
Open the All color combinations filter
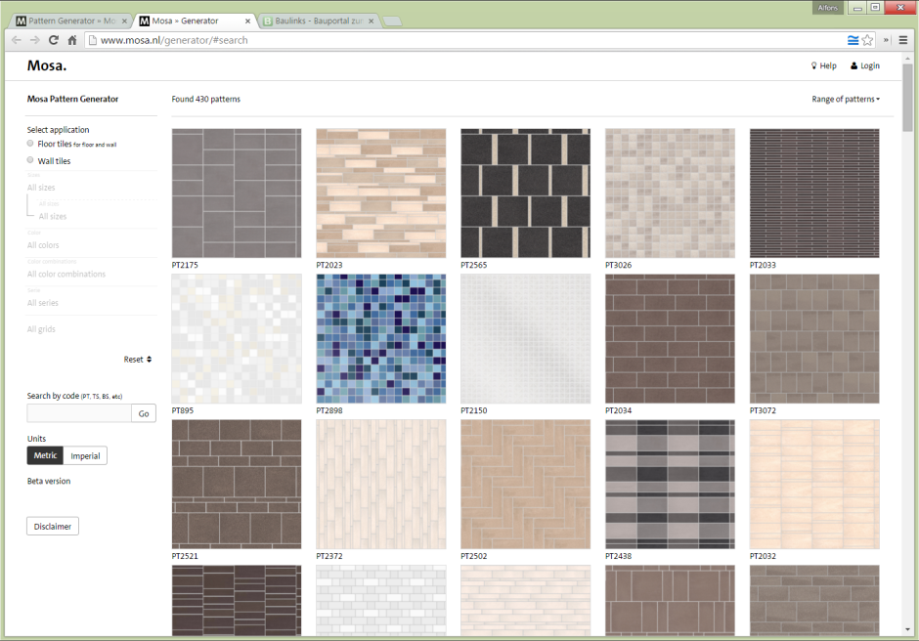[x=66, y=274]
